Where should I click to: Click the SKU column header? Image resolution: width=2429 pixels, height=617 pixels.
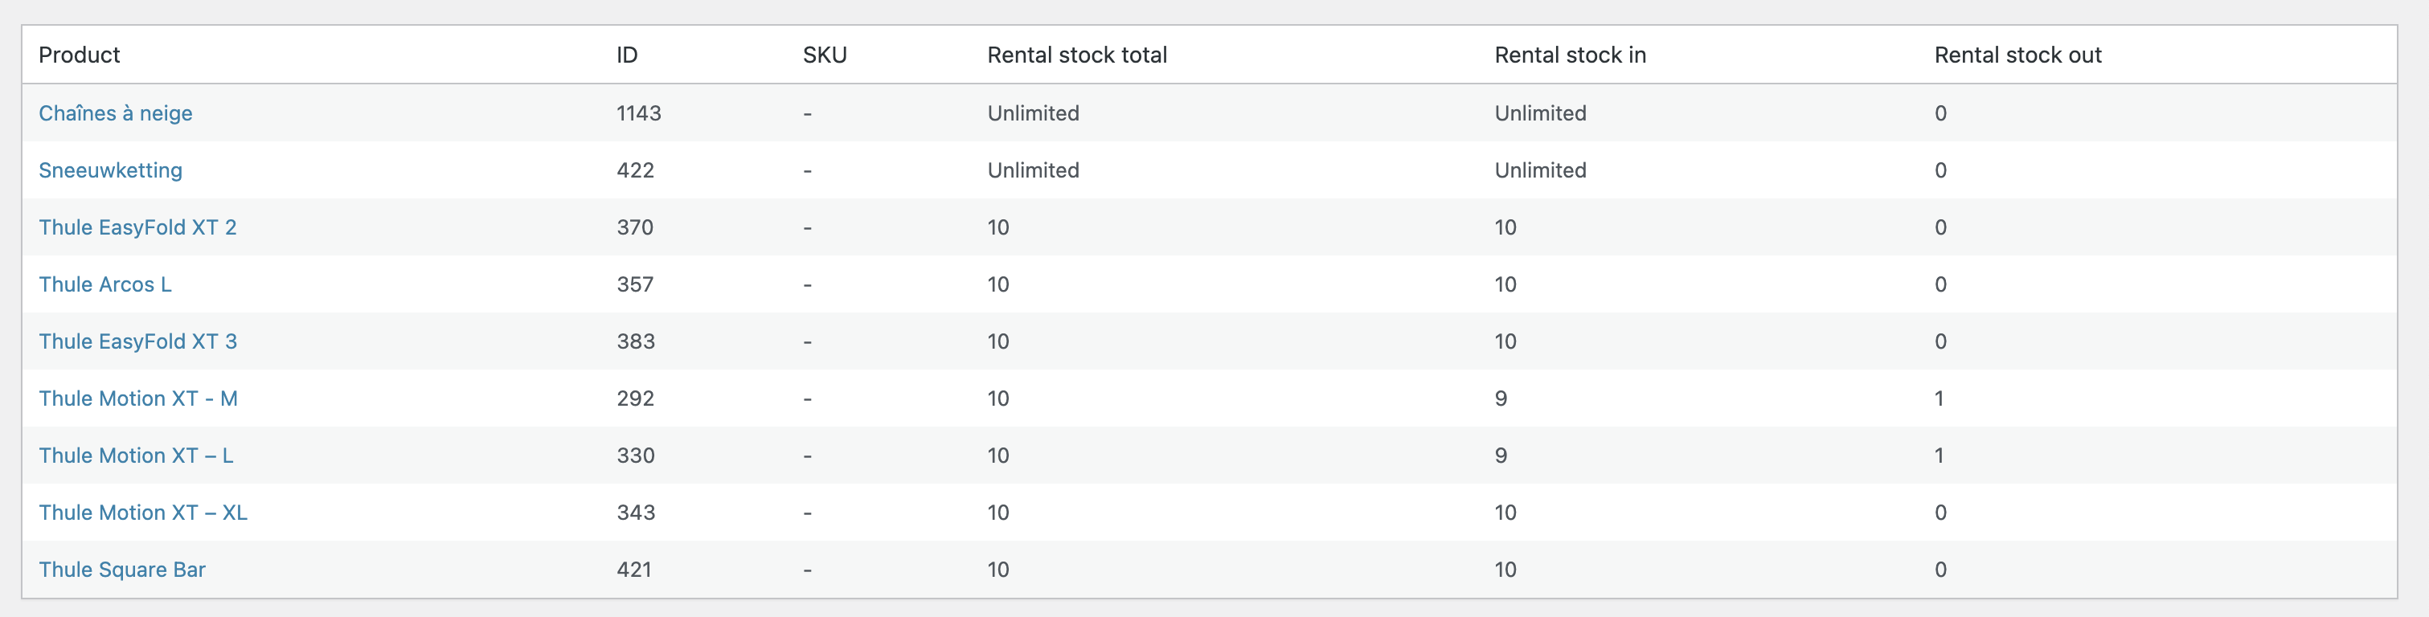click(825, 55)
